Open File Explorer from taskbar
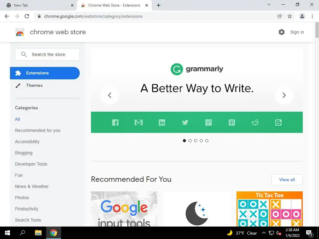This screenshot has height=239, width=319. (38, 233)
